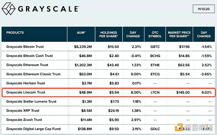
Task: Select the Grayscale Ethereum Trust product
Action: [27, 65]
